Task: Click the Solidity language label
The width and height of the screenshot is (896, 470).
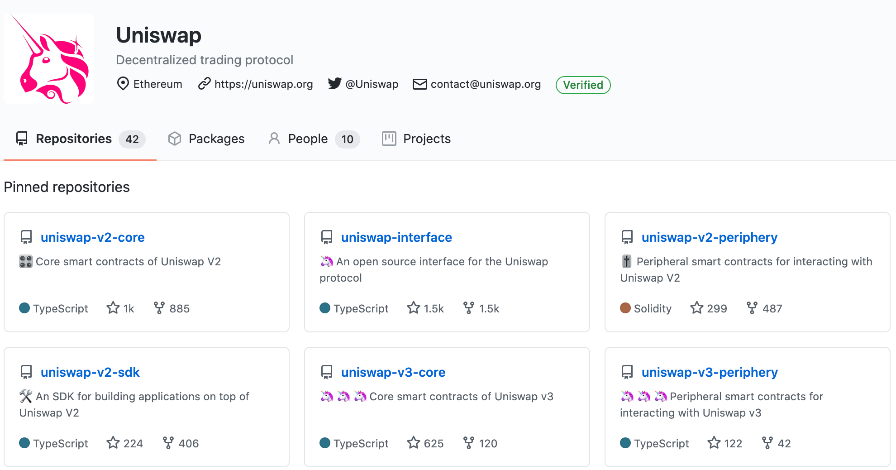Action: 653,309
